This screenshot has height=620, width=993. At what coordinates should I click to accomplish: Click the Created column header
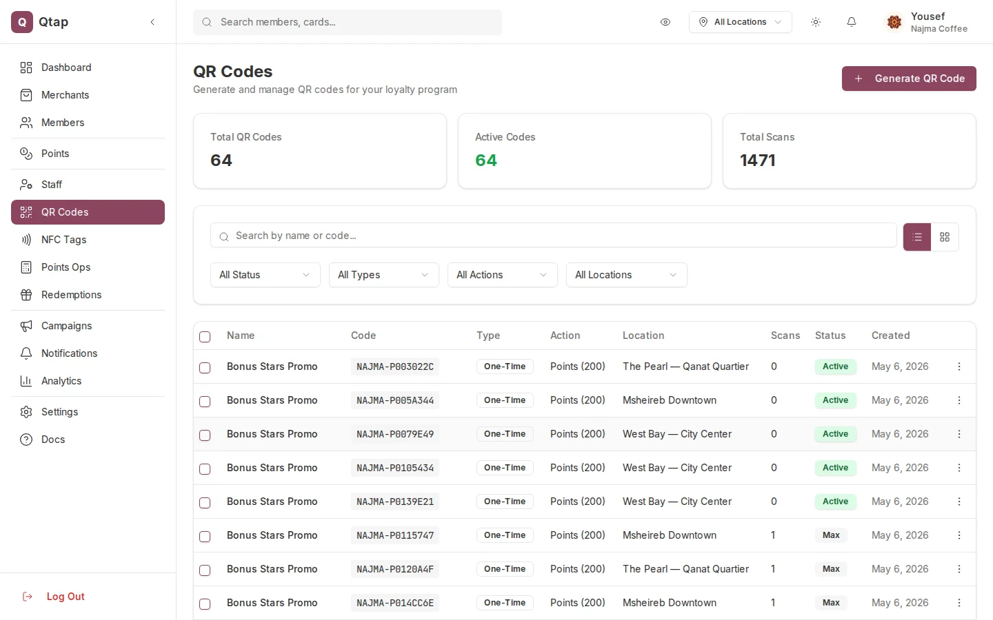coord(890,335)
